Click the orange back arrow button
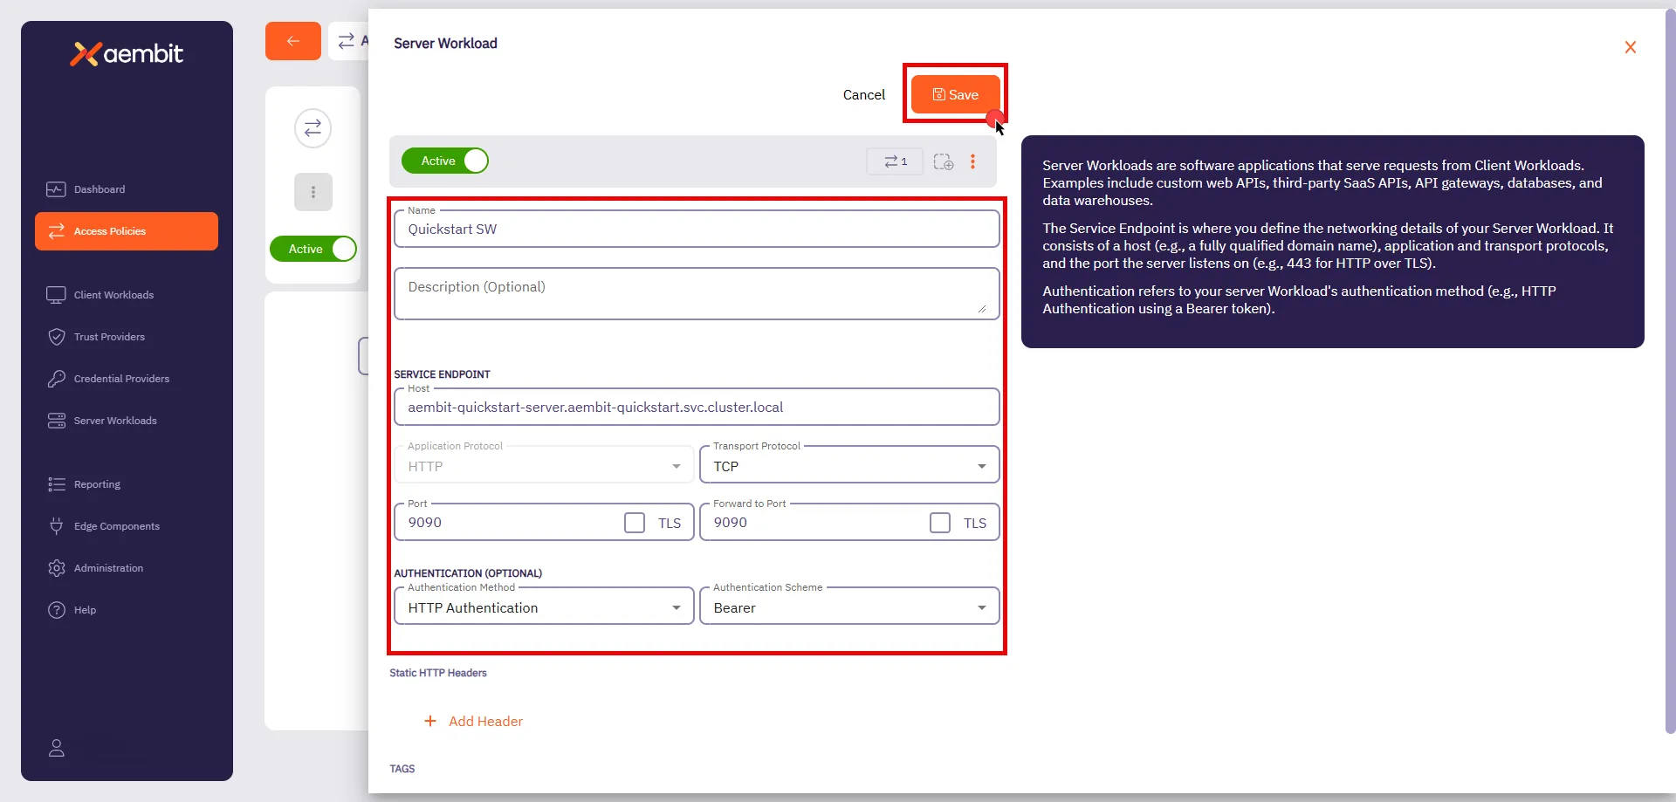Viewport: 1676px width, 802px height. click(x=293, y=41)
